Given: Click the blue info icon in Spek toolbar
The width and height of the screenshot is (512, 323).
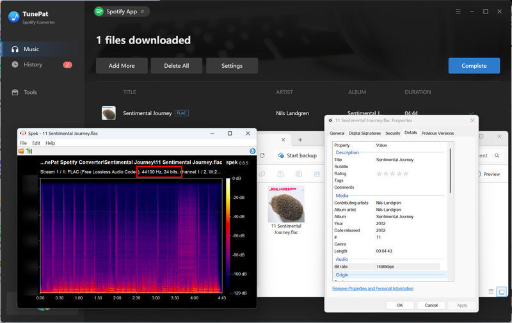Looking at the screenshot, I should click(252, 151).
